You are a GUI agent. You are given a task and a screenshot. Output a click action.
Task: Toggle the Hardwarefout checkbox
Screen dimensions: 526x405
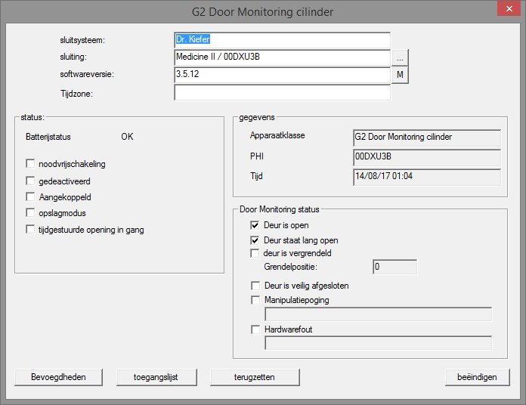[255, 329]
